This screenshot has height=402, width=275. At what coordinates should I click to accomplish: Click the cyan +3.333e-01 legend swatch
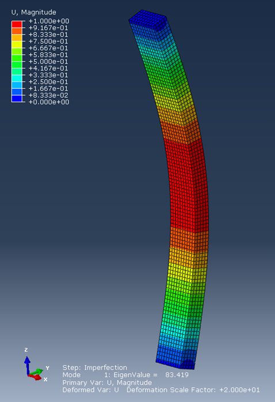tap(17, 78)
